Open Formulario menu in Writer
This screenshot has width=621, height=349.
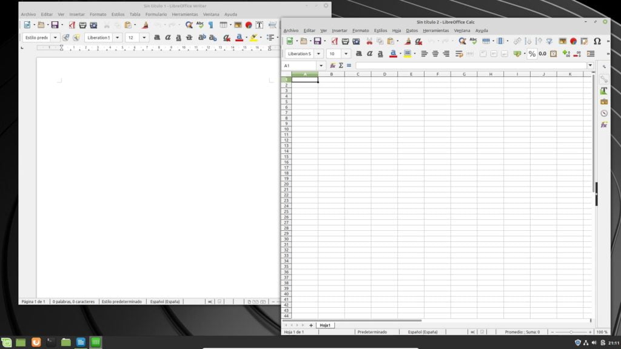pyautogui.click(x=156, y=15)
